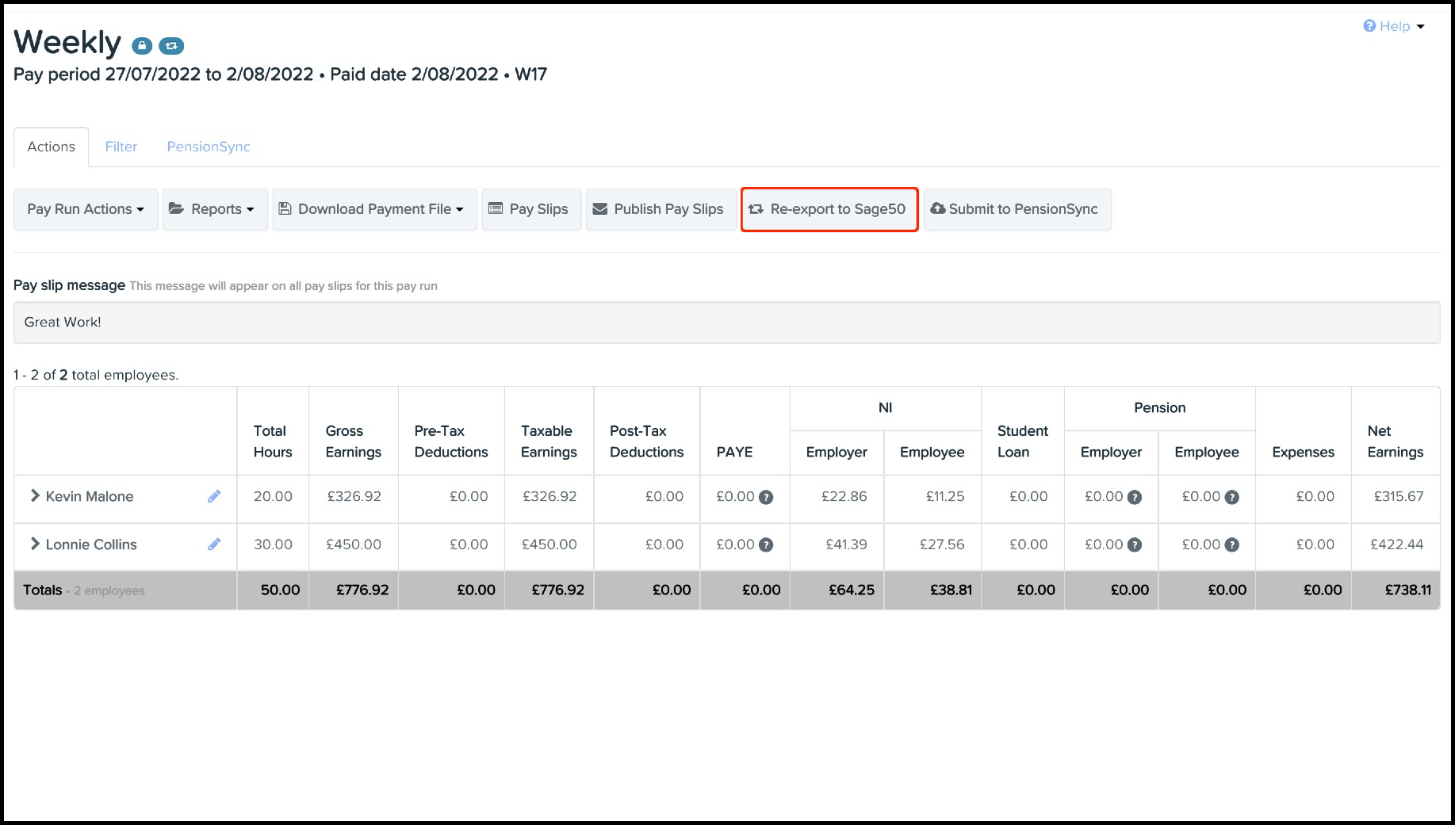Switch to the Filter tab

pos(121,147)
